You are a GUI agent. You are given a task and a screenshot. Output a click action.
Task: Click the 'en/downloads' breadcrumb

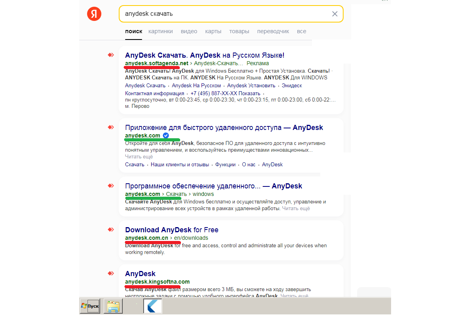191,238
